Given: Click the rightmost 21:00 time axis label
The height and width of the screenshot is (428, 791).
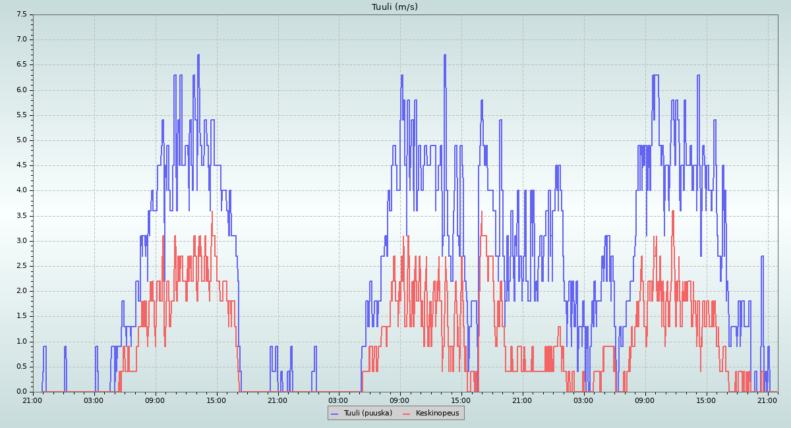Looking at the screenshot, I should click(767, 400).
